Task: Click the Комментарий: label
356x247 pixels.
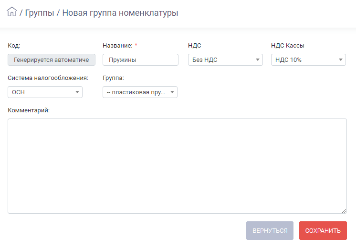Action: (29, 110)
